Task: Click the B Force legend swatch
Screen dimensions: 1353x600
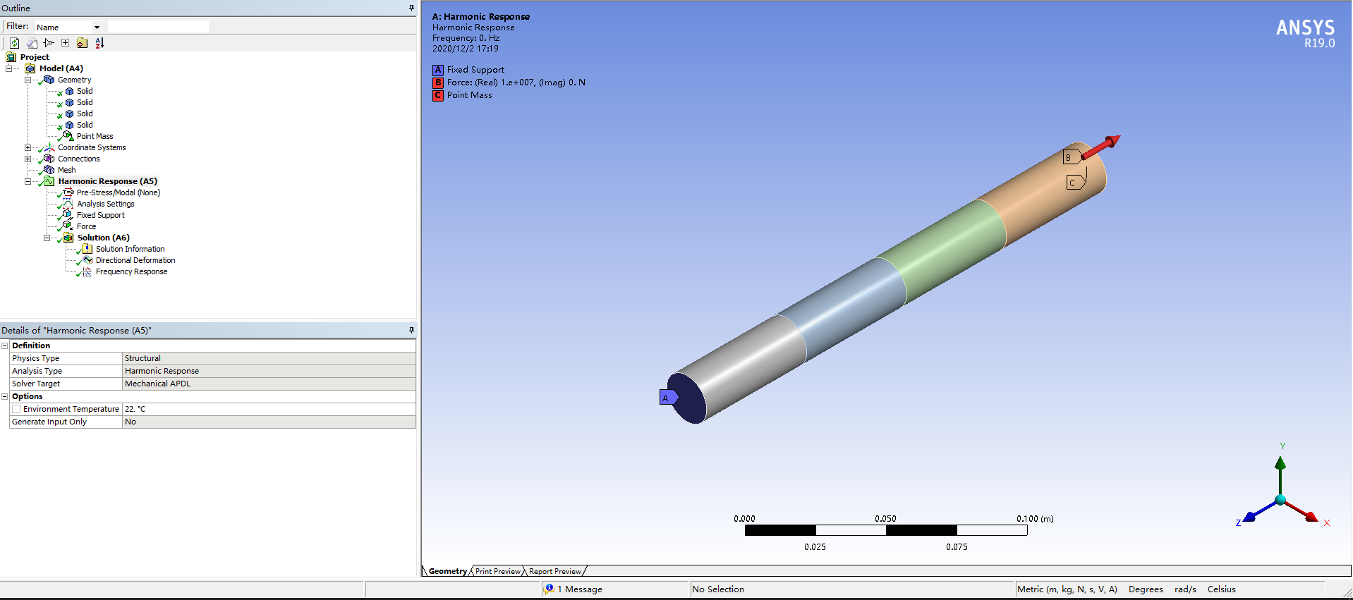Action: [438, 82]
